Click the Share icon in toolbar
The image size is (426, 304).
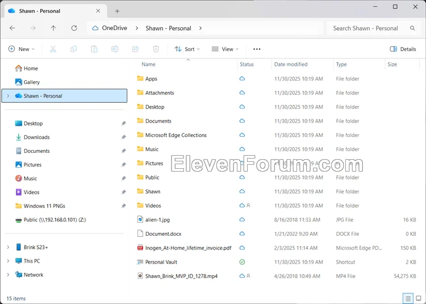tap(135, 49)
